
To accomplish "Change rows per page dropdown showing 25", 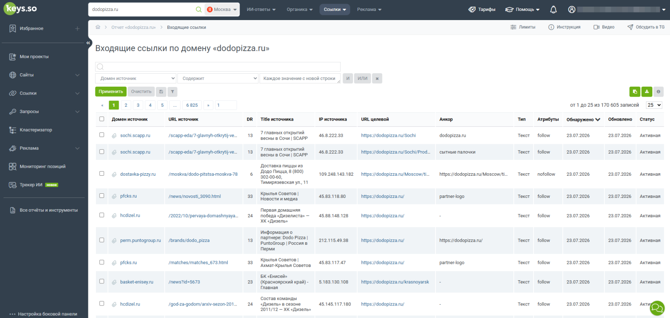I will 654,105.
